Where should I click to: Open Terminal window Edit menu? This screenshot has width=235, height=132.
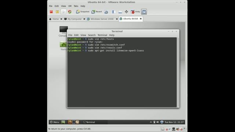click(x=76, y=35)
